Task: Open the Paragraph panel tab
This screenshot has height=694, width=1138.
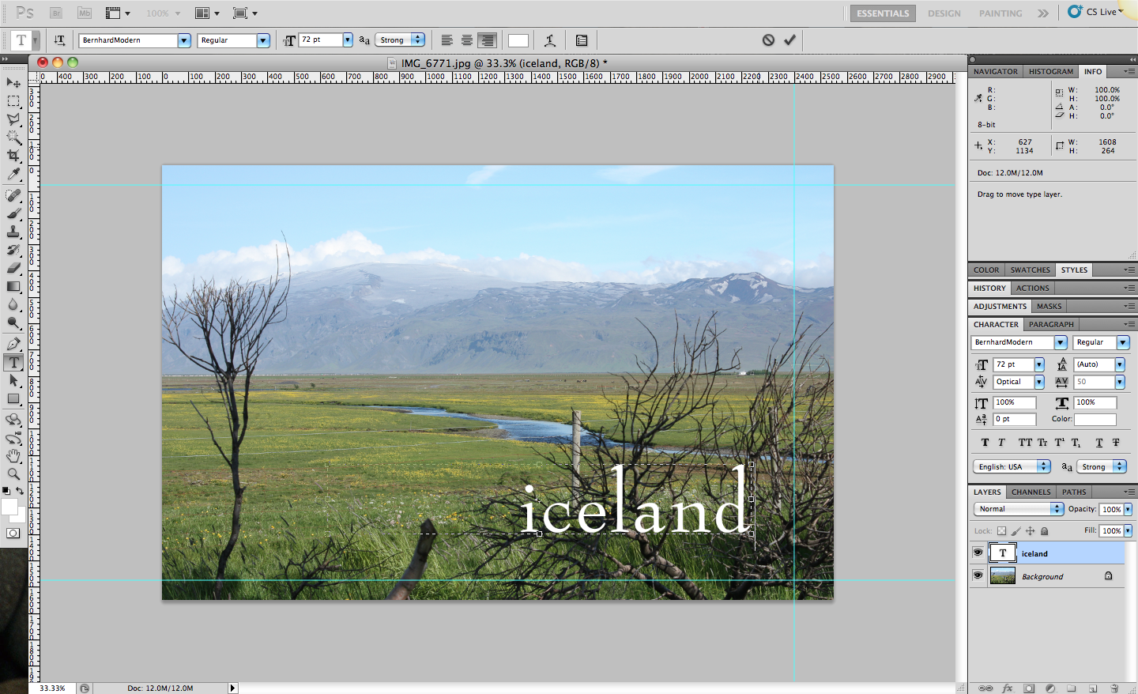Action: [x=1051, y=324]
